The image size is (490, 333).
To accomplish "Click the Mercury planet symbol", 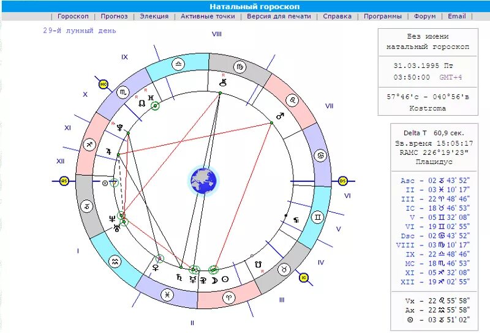I will (x=193, y=280).
